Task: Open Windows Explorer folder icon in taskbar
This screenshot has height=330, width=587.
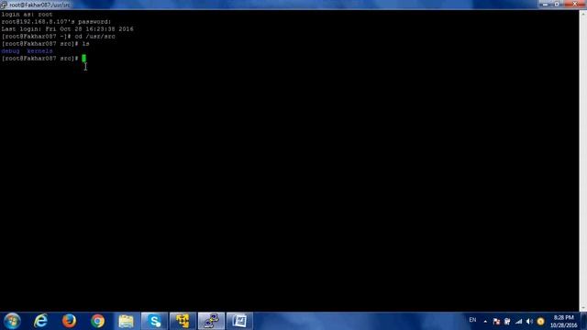Action: click(x=127, y=321)
